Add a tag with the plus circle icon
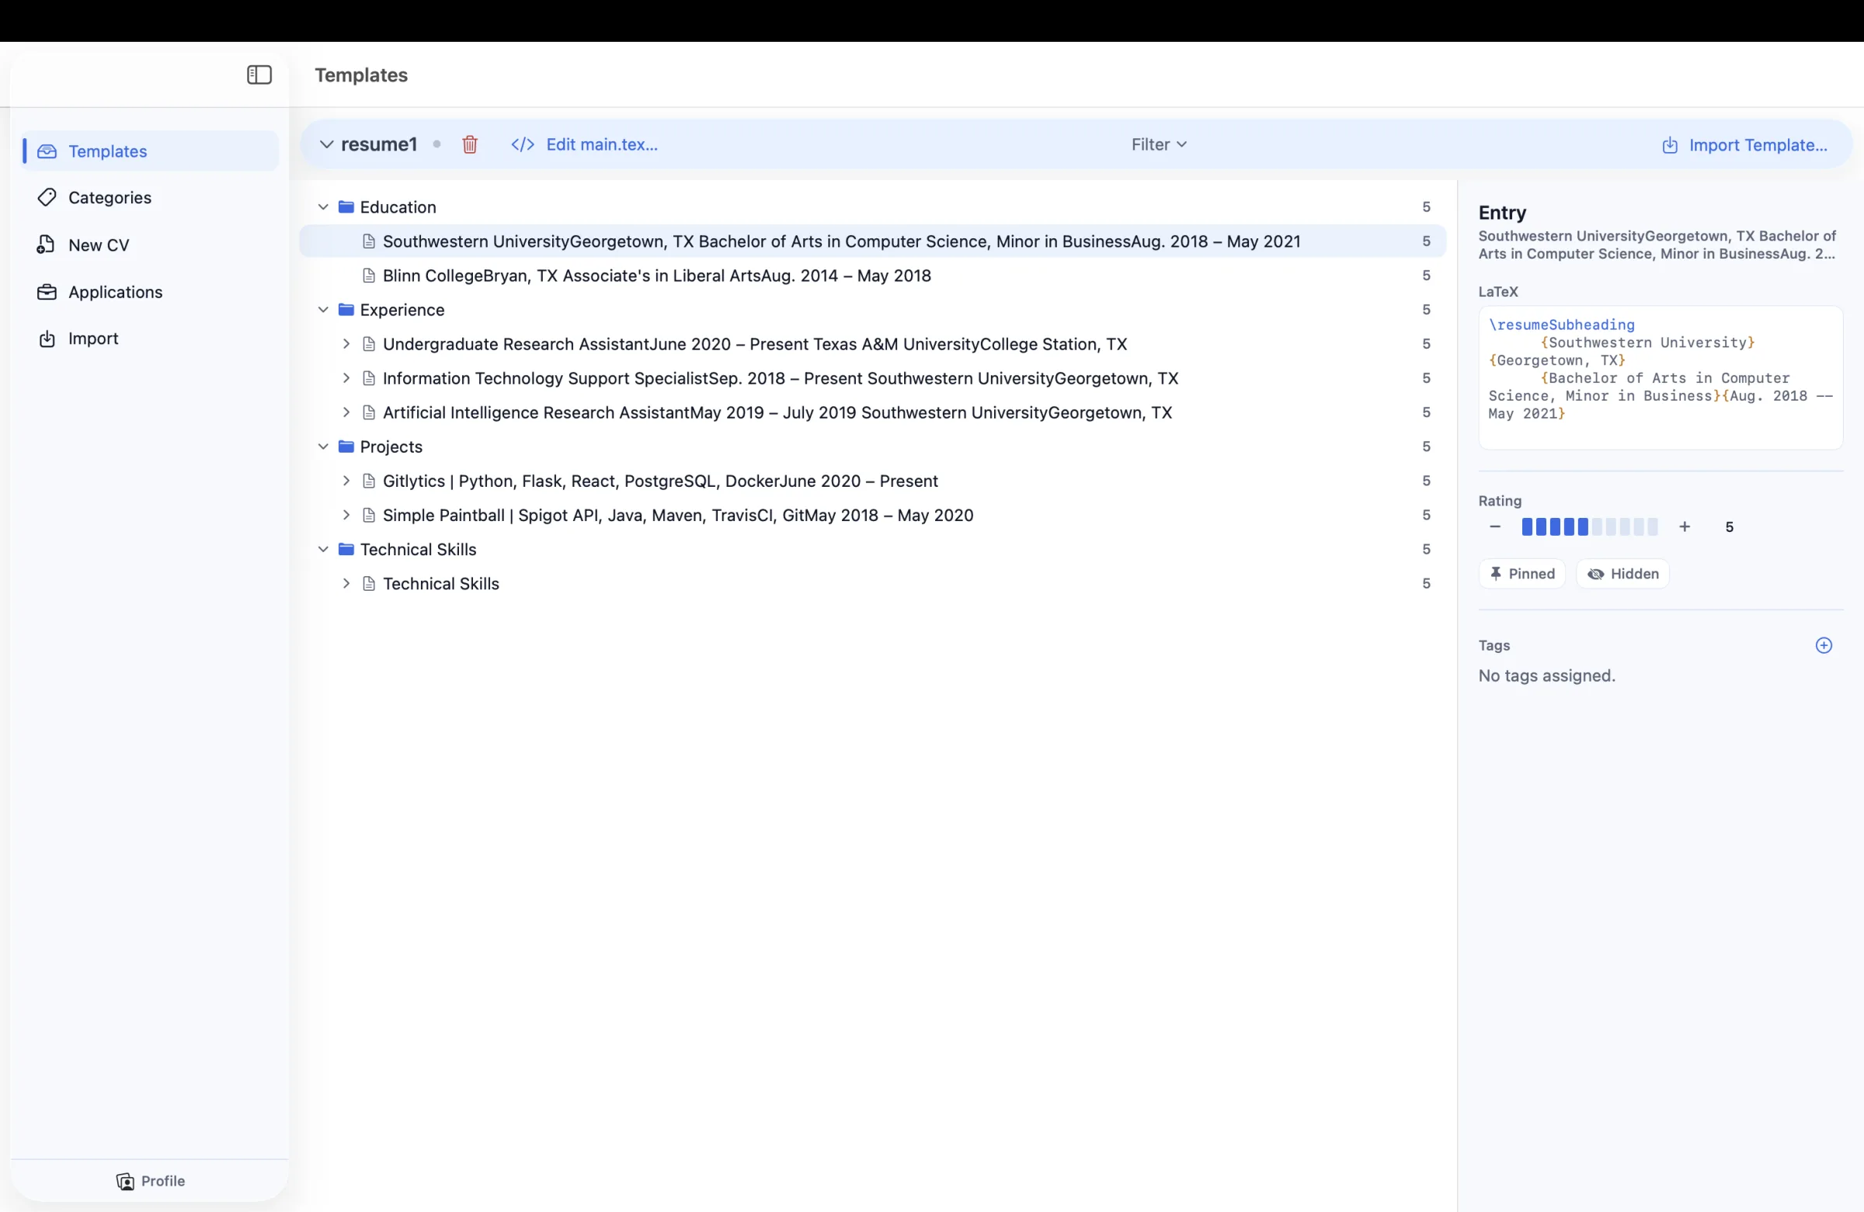This screenshot has height=1212, width=1864. (1824, 645)
